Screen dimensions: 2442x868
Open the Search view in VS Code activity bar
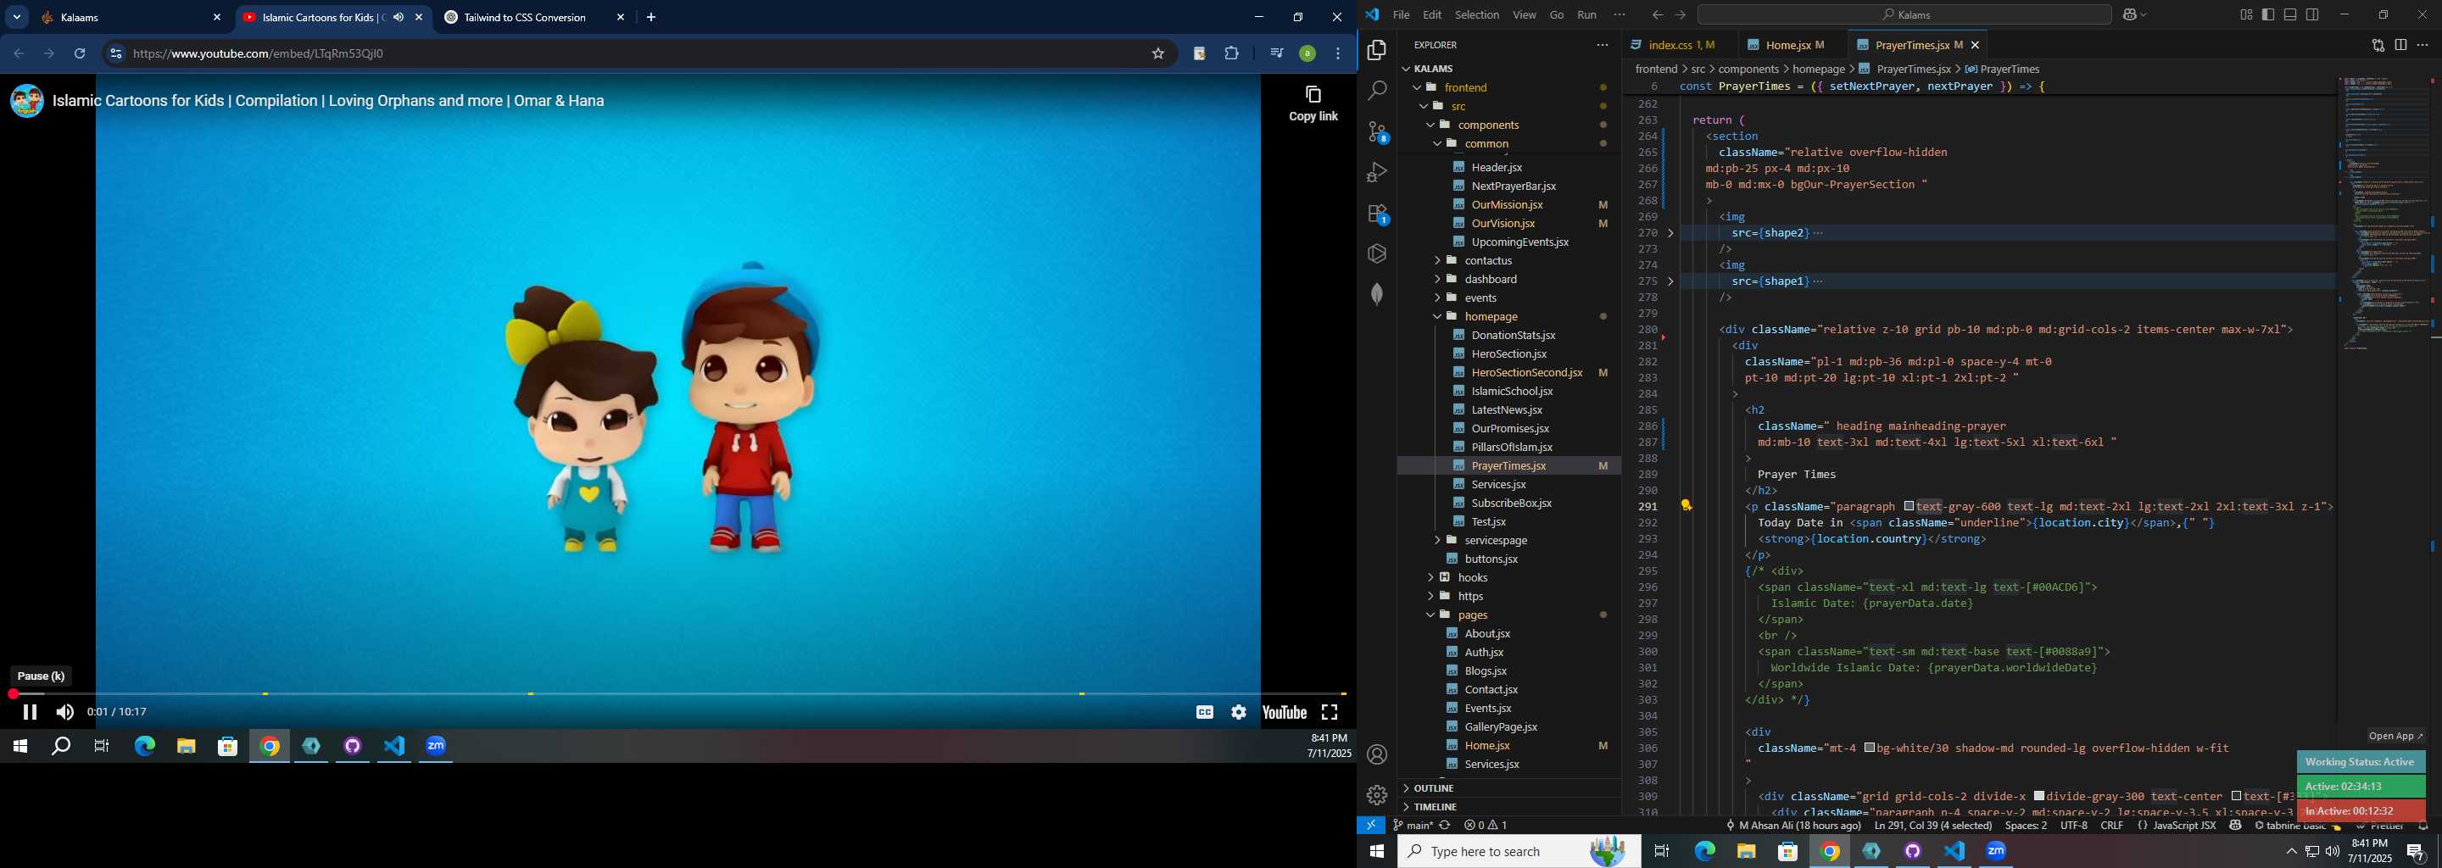1377,91
